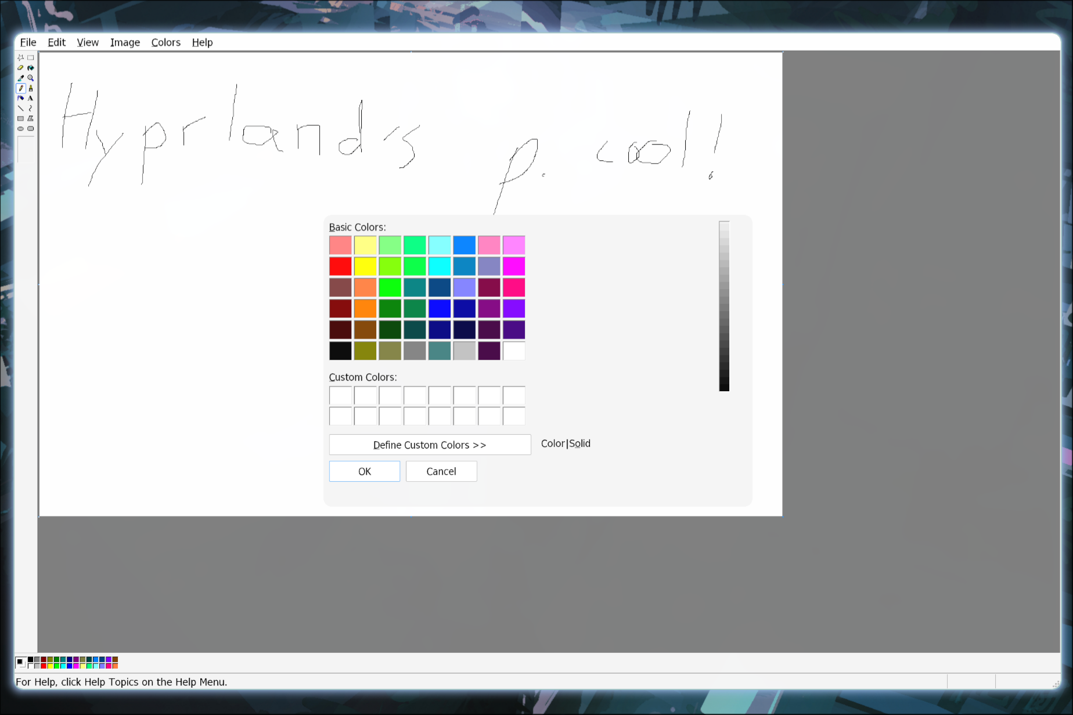The width and height of the screenshot is (1073, 715).
Task: Select bright red from Basic Colors
Action: point(340,266)
